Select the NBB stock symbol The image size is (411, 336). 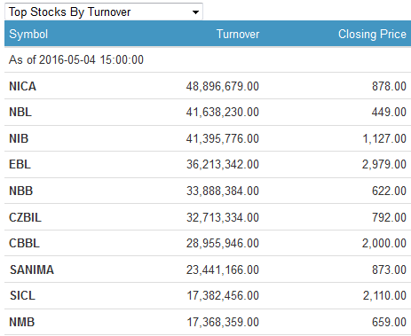coord(21,191)
